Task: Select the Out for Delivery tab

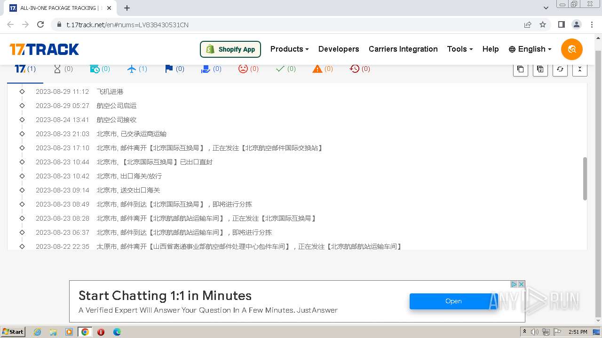Action: [211, 69]
